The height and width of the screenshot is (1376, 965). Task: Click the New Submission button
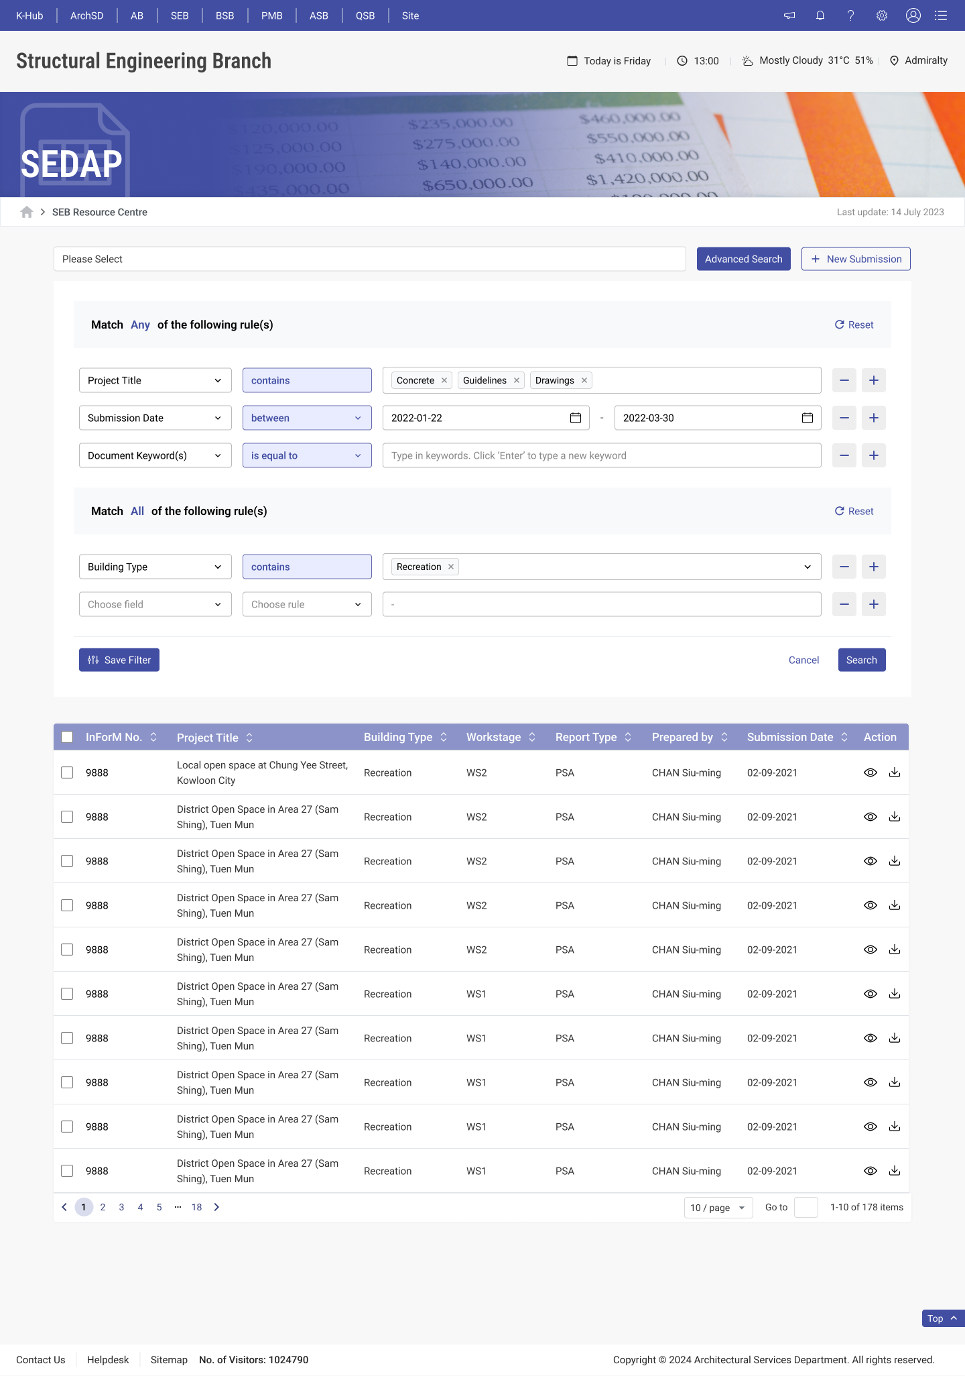pyautogui.click(x=856, y=259)
